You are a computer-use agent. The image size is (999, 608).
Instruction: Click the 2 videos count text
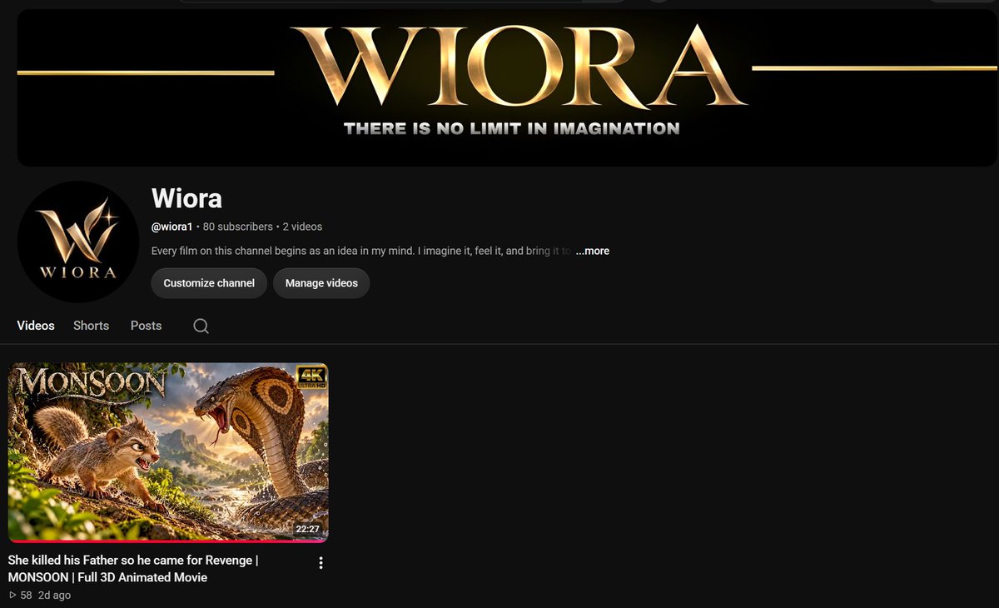pyautogui.click(x=302, y=227)
